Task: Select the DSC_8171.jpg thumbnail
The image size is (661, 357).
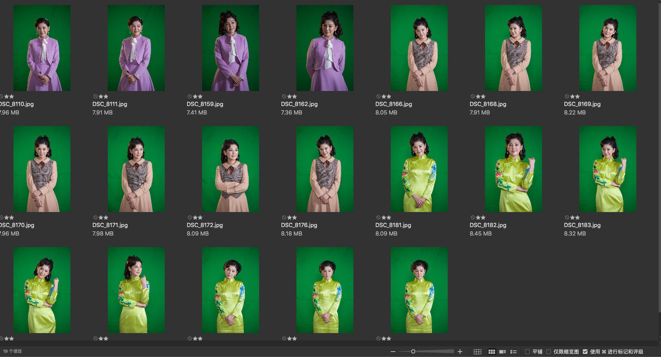Action: click(x=136, y=169)
